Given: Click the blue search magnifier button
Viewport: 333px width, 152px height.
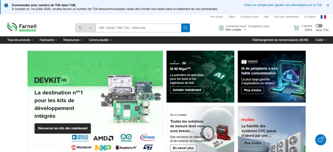Looking at the screenshot, I should pos(185,28).
